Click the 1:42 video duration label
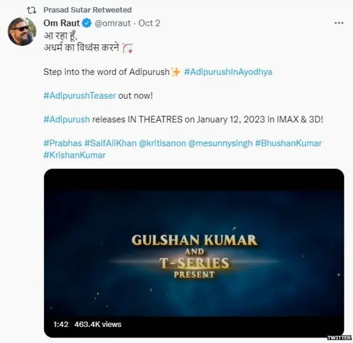 click(x=61, y=324)
